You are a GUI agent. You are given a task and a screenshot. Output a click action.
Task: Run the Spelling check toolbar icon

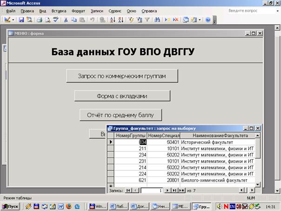[56, 20]
